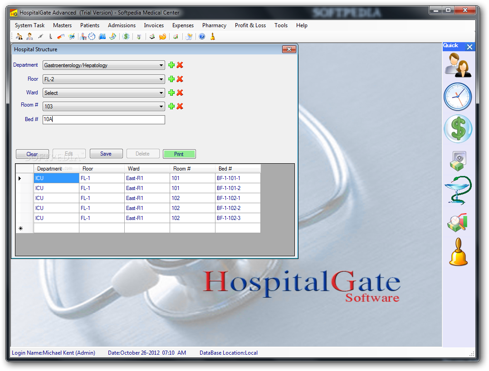Click the Bed # column header
489x371 pixels.
coord(238,169)
